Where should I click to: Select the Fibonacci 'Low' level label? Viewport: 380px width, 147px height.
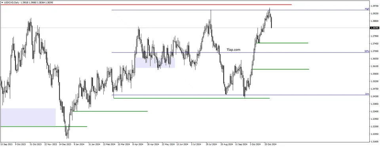367,94
